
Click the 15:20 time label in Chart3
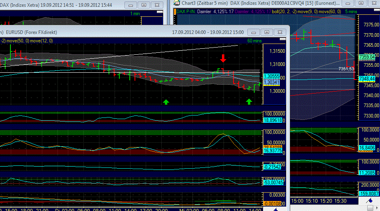click(326, 201)
